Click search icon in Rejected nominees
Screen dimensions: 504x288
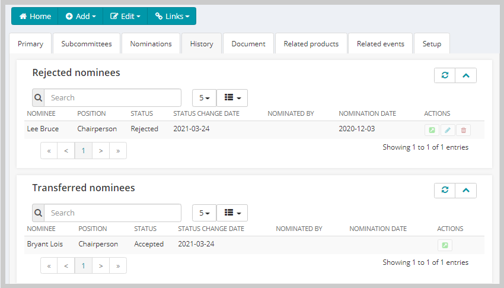(39, 98)
